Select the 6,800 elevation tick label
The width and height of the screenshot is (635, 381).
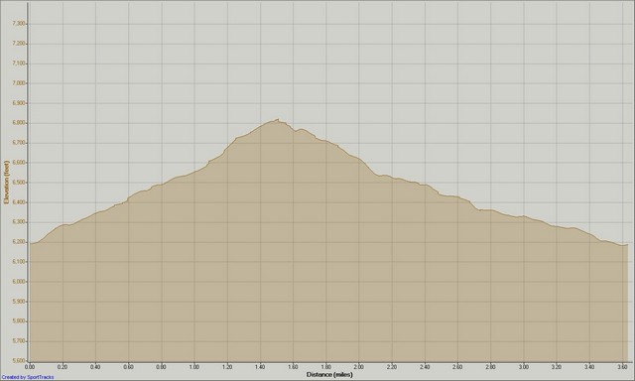point(19,123)
